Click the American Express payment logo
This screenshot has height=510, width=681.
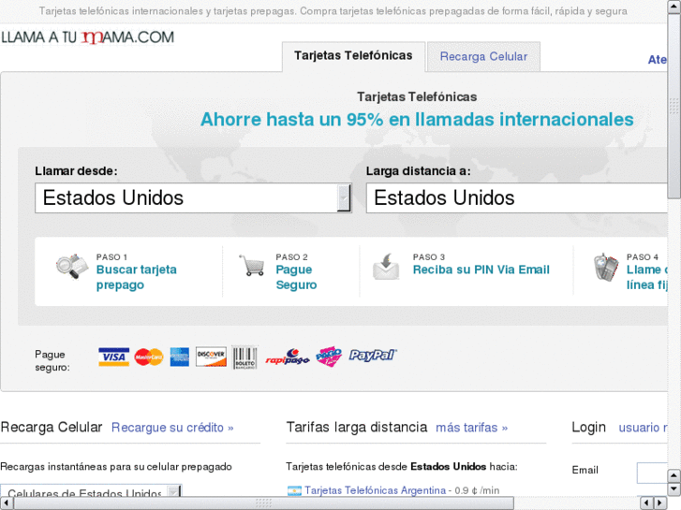179,357
